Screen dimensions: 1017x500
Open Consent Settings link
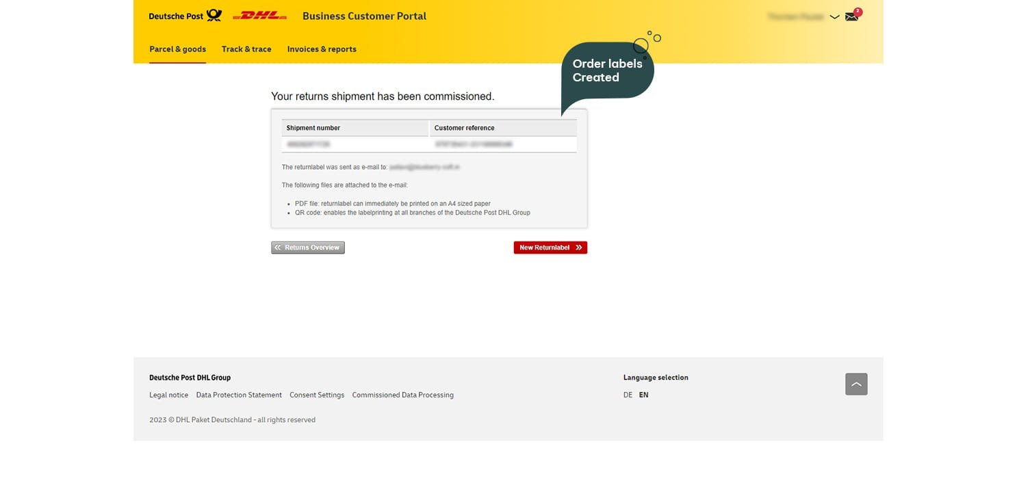(317, 395)
